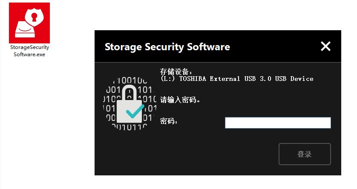Select the StorageSecuritySoftware.exe desktop icon
This screenshot has height=189, width=357.
(29, 23)
